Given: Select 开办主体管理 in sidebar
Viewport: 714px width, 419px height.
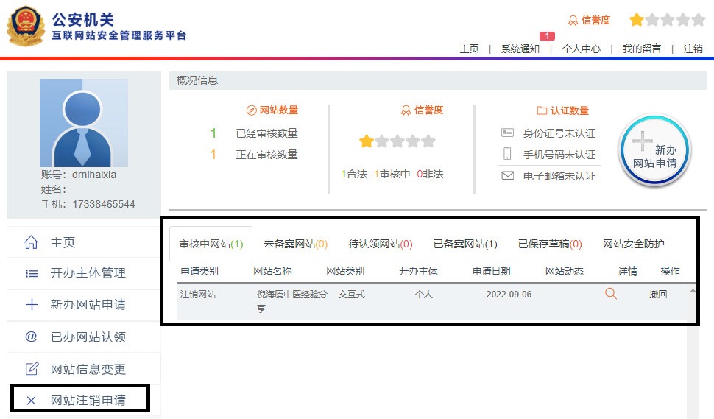Looking at the screenshot, I should pyautogui.click(x=84, y=273).
